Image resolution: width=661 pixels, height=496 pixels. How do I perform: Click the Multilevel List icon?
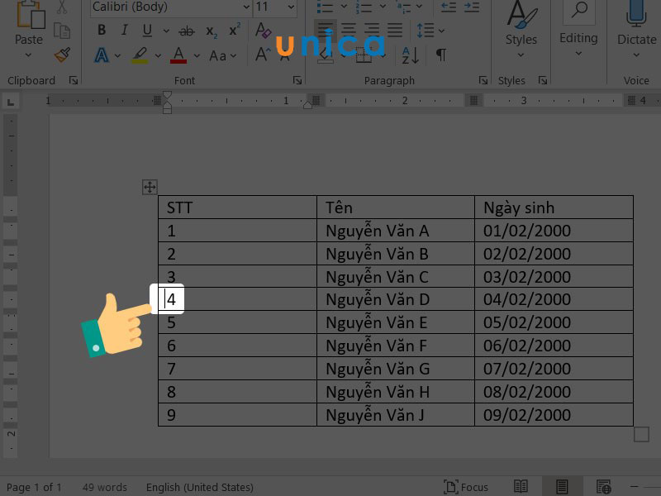403,7
